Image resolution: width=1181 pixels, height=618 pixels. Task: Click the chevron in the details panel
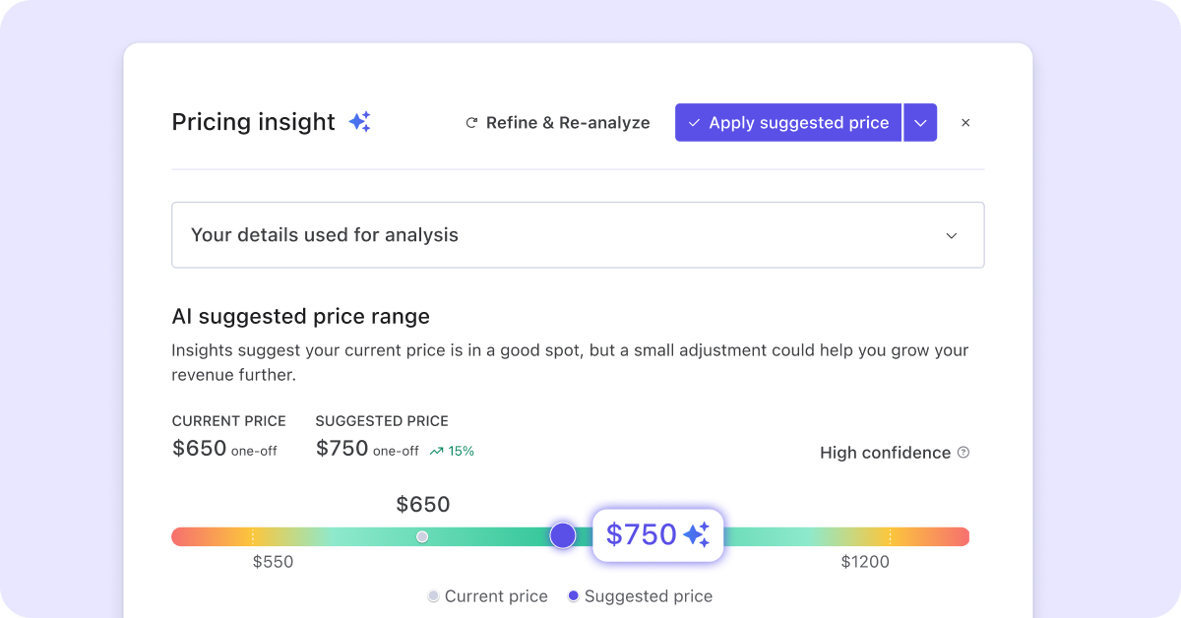[952, 236]
